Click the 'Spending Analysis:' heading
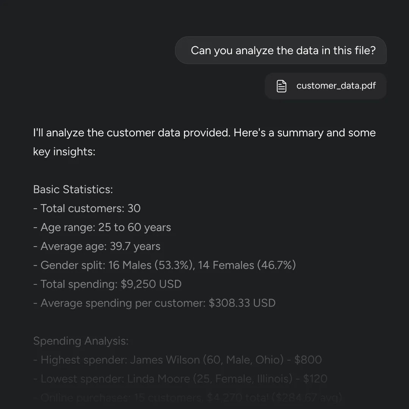The image size is (409, 409). [81, 341]
